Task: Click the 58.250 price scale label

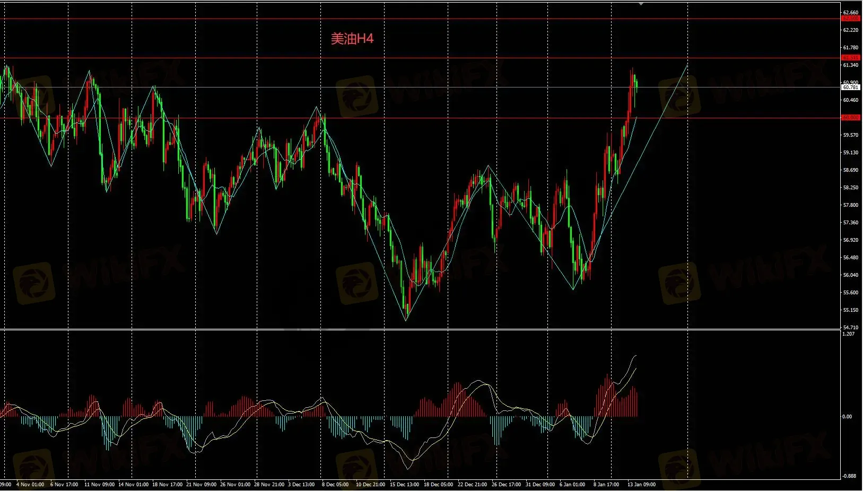Action: (x=850, y=188)
